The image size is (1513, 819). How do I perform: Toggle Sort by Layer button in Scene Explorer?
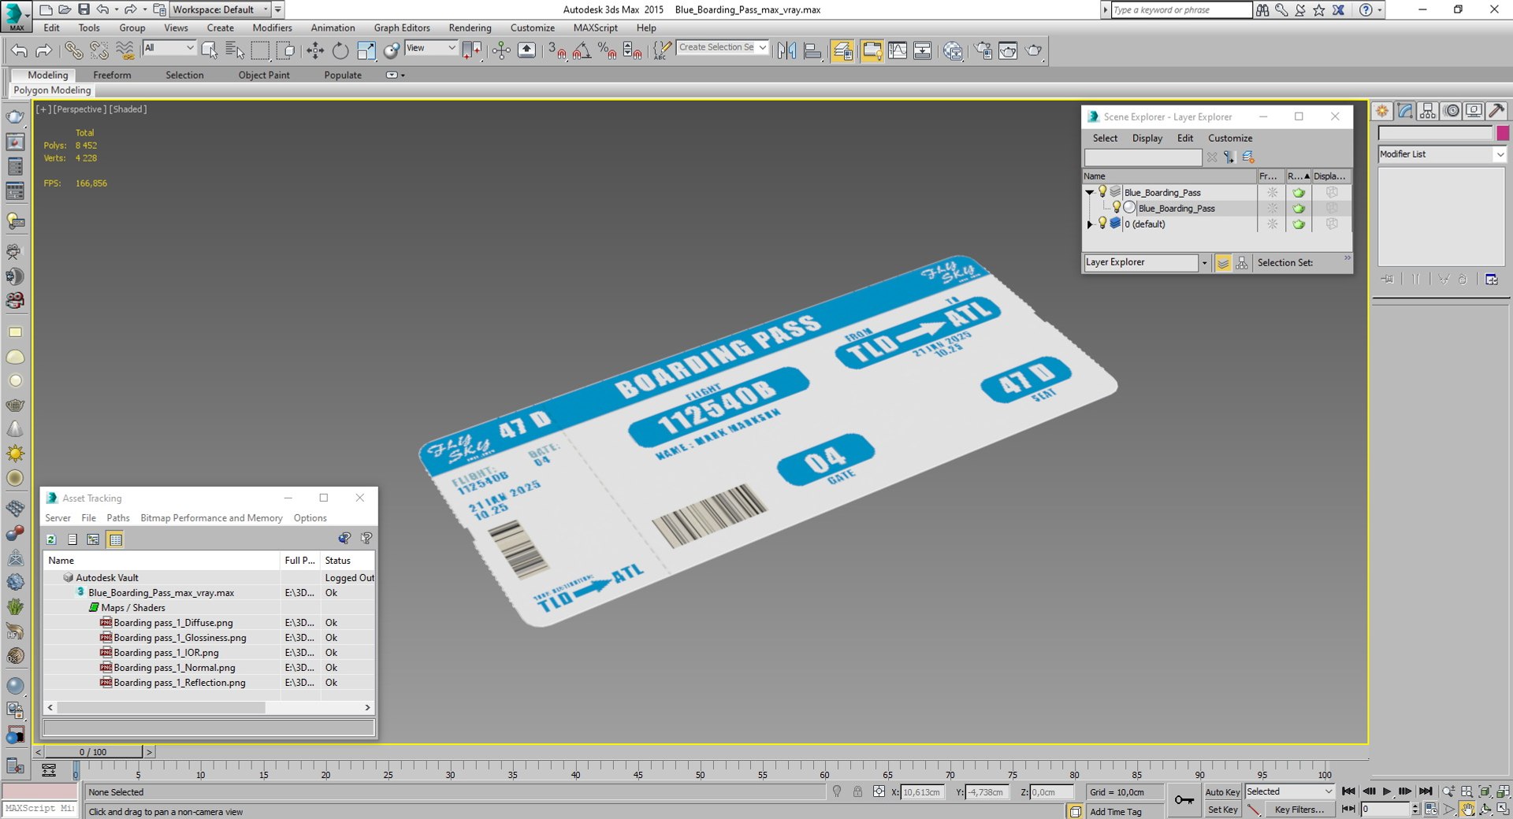(1223, 263)
